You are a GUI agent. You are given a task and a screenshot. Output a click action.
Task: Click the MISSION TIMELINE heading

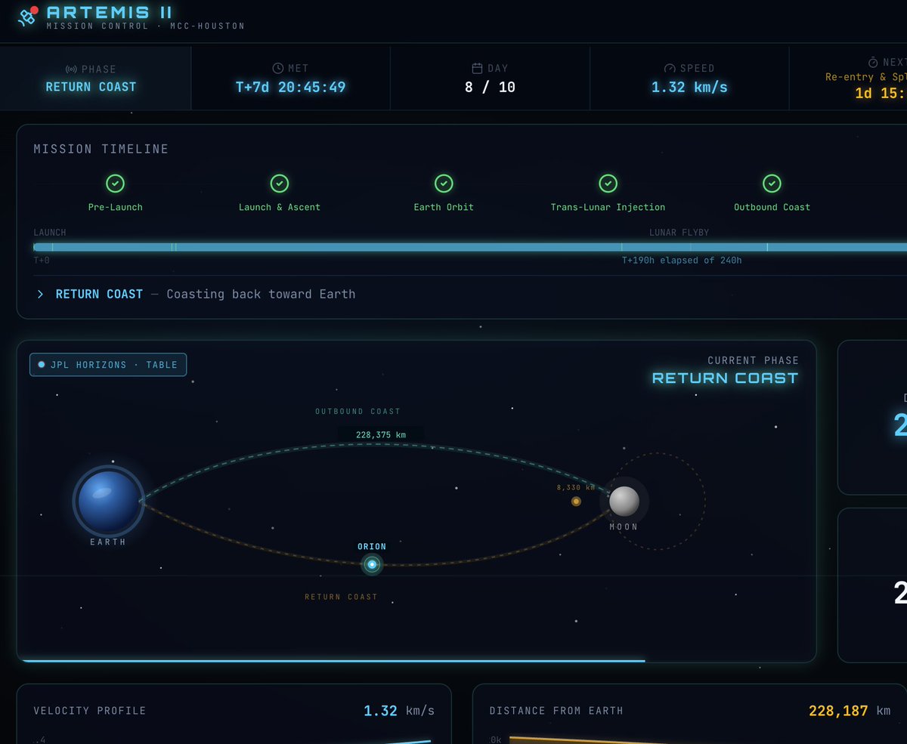(101, 150)
